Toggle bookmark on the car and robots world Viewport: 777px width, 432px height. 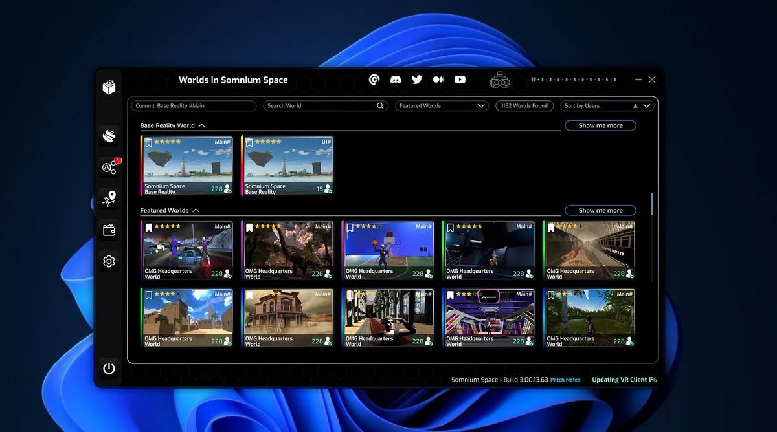coord(148,228)
